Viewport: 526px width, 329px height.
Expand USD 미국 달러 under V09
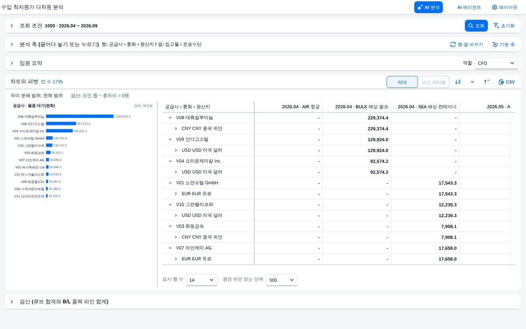tap(176, 150)
